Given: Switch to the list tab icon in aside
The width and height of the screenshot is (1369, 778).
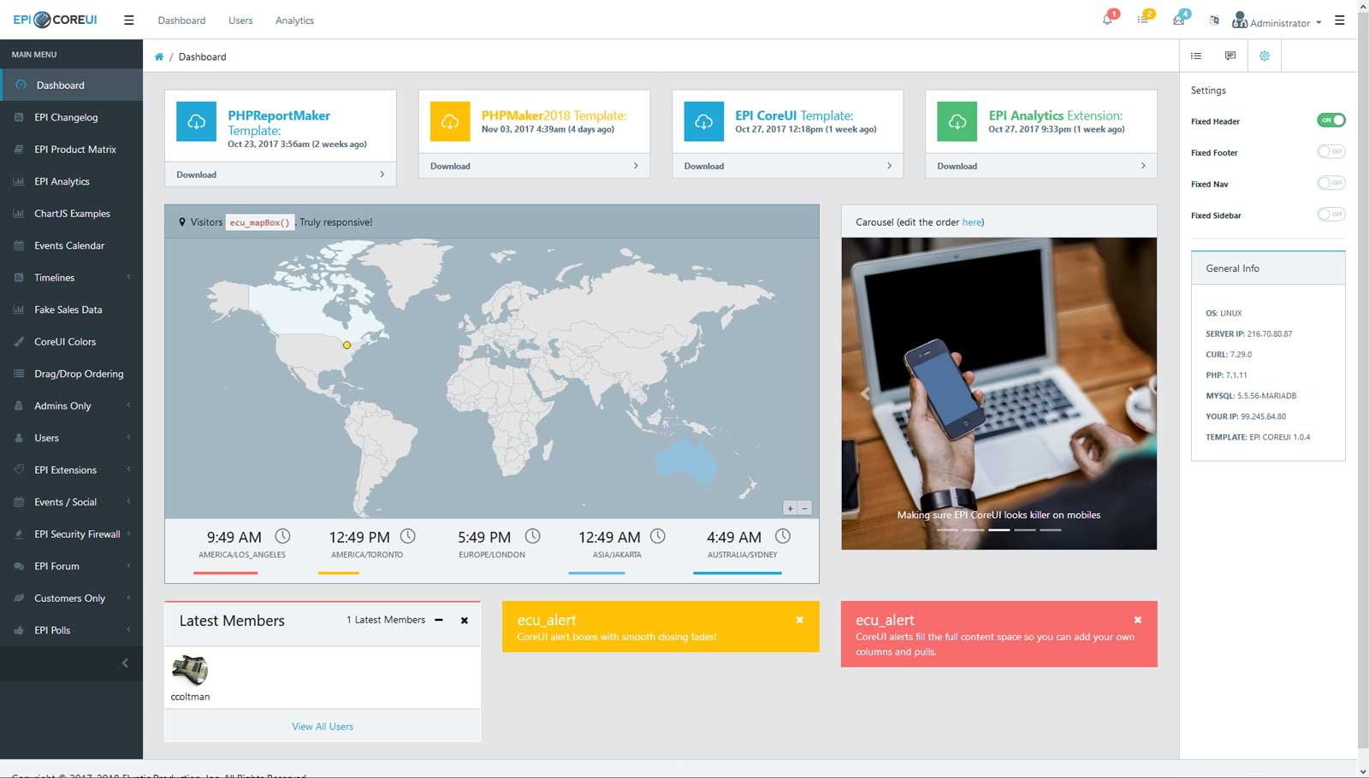Looking at the screenshot, I should tap(1196, 56).
